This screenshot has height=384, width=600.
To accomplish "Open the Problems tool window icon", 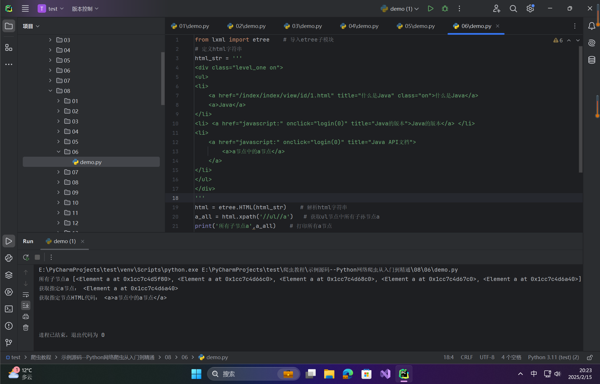I will (9, 326).
